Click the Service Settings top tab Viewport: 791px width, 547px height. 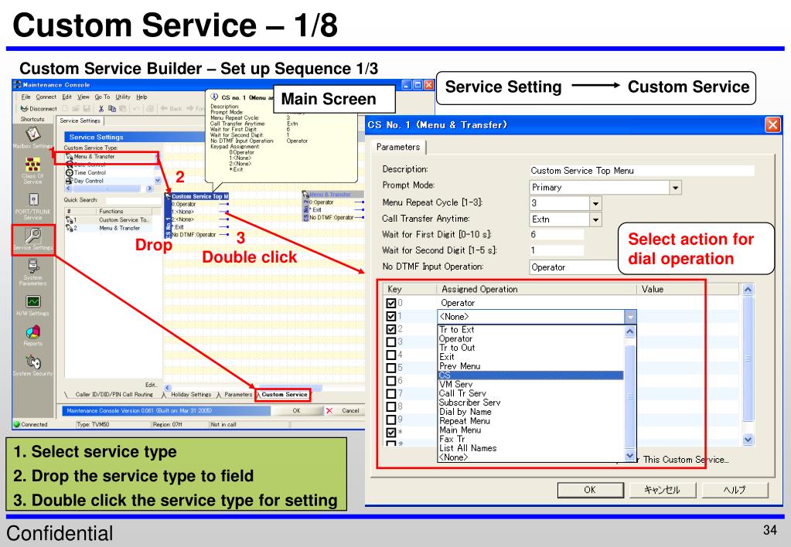80,121
